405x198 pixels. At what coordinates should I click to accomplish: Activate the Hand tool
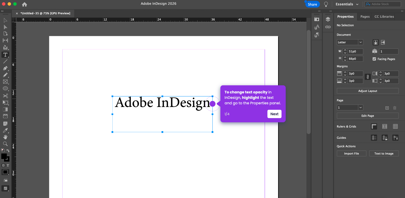click(x=5, y=137)
